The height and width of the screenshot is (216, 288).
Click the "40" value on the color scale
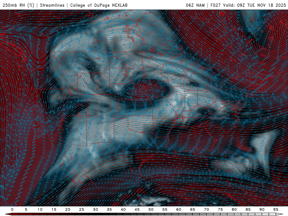[123, 210]
